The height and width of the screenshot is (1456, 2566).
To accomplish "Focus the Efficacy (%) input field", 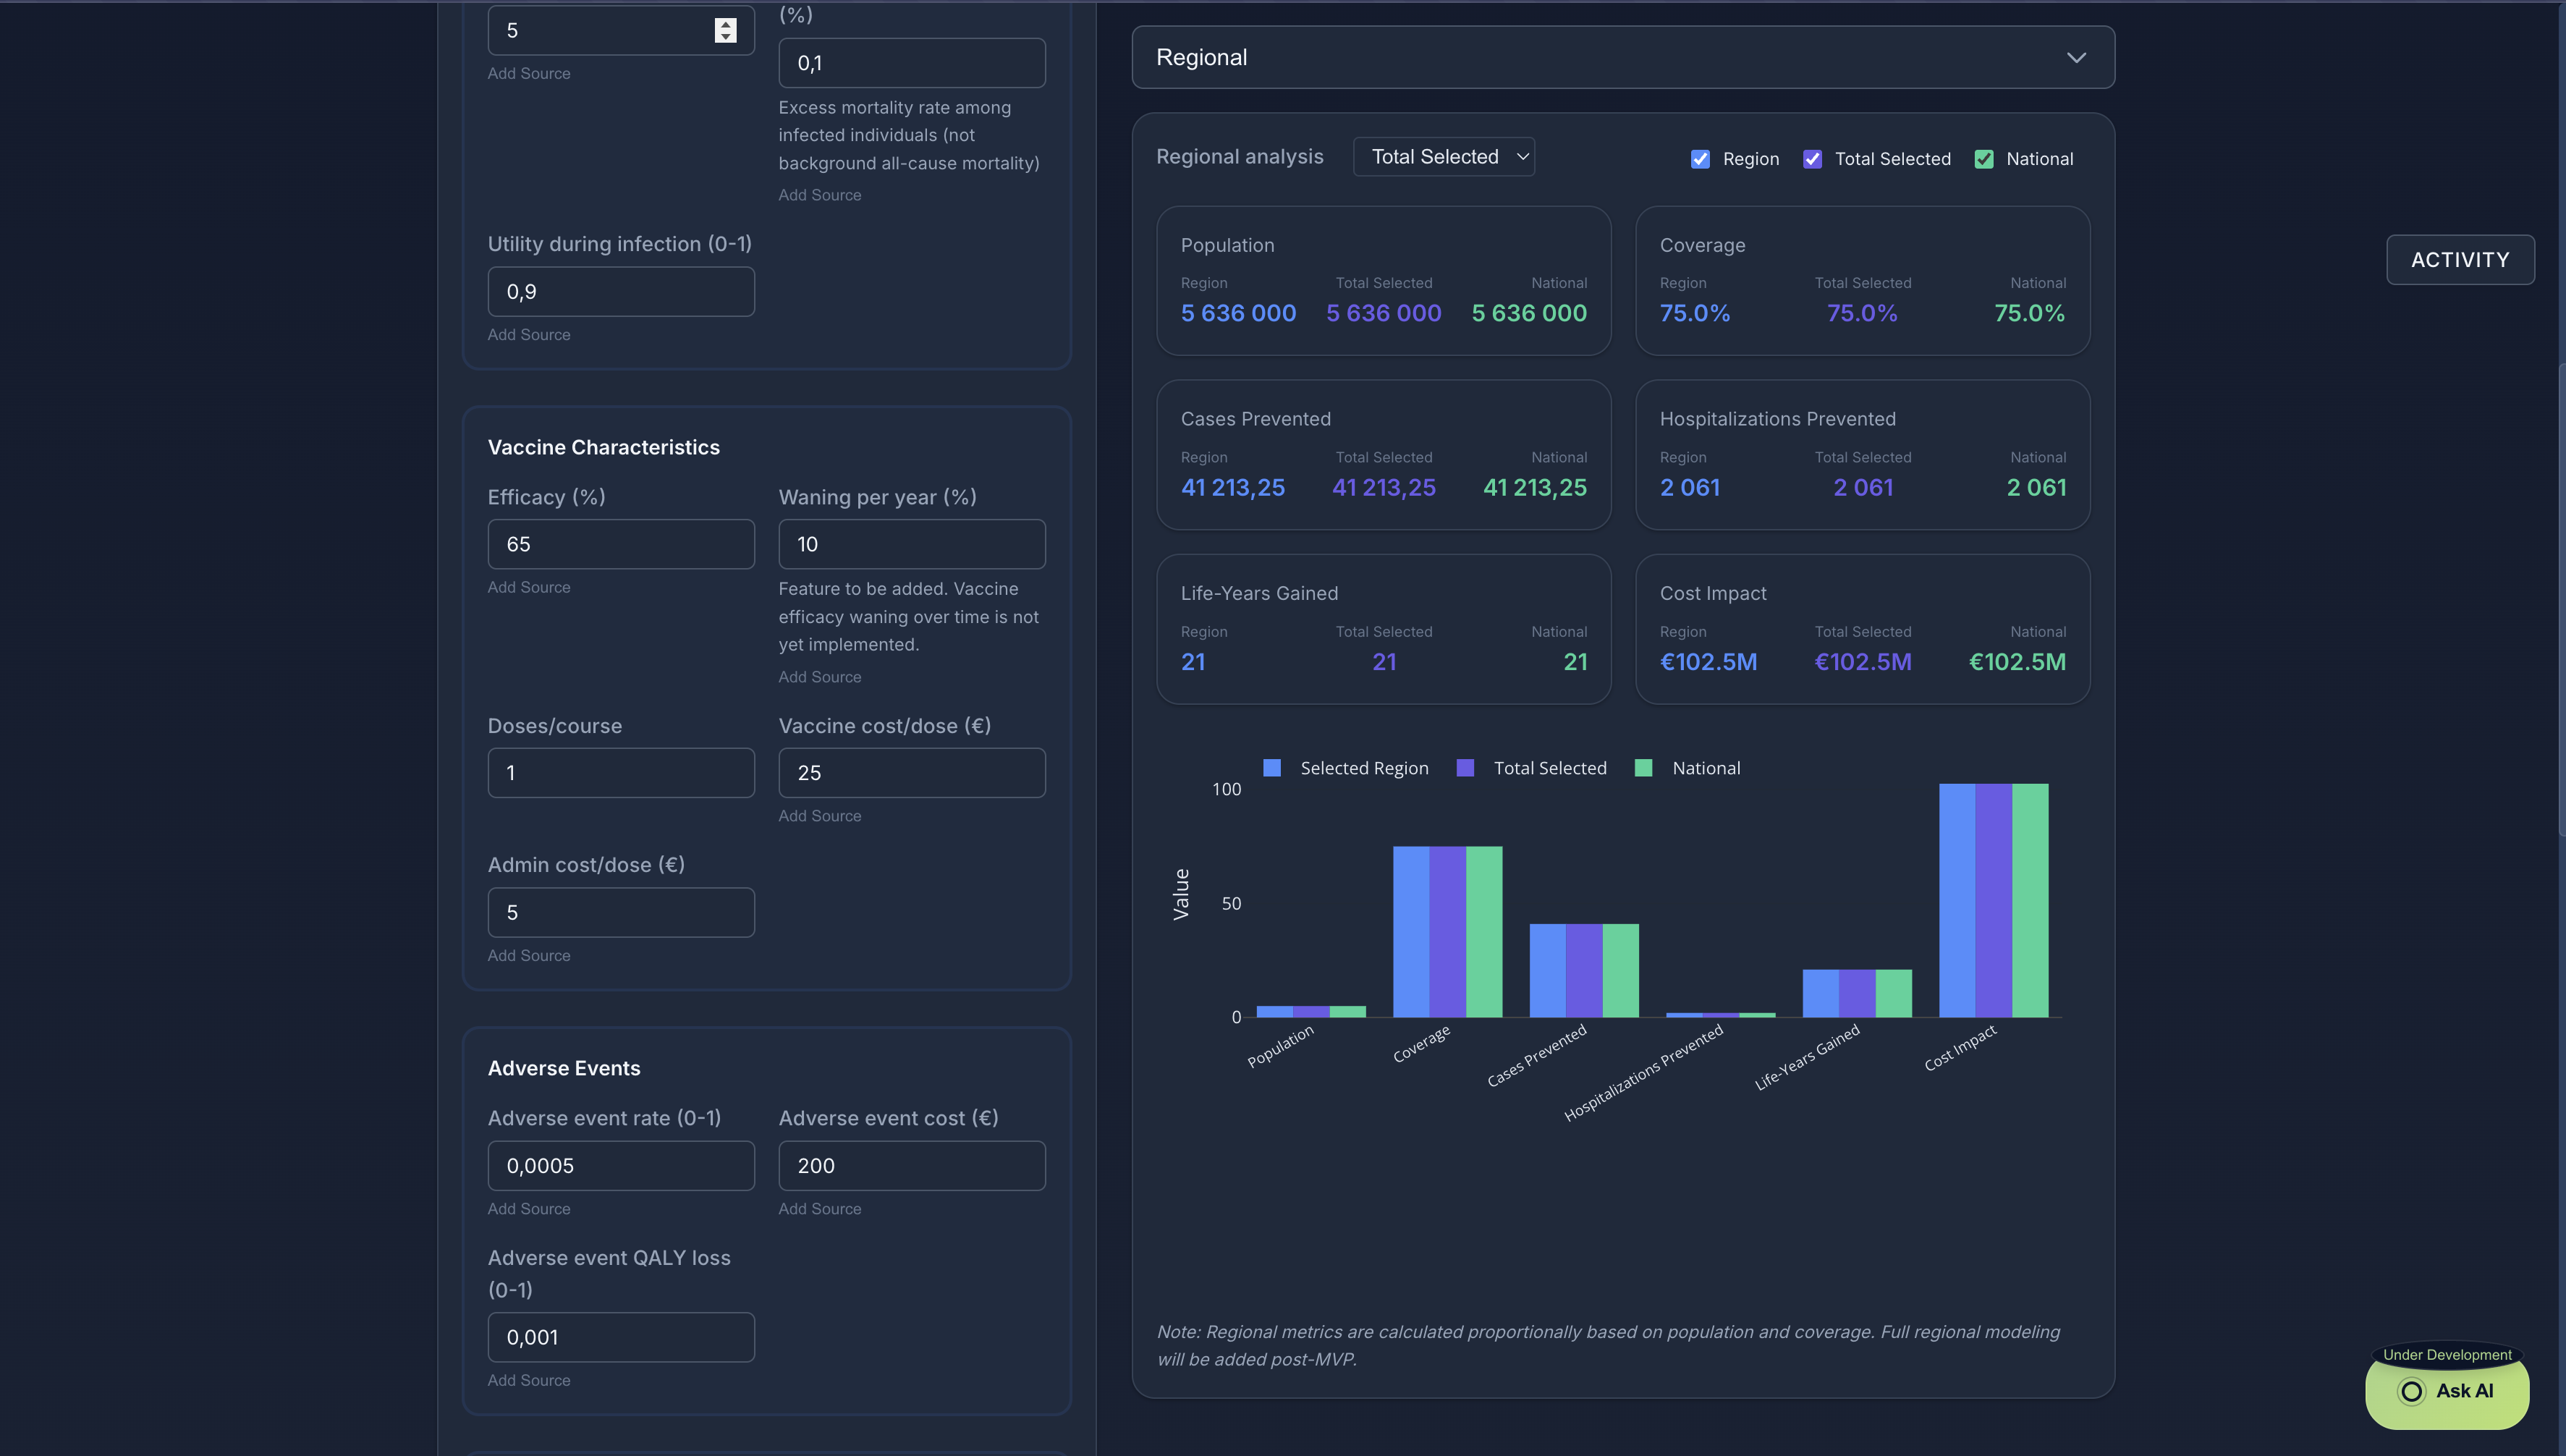I will tap(621, 544).
